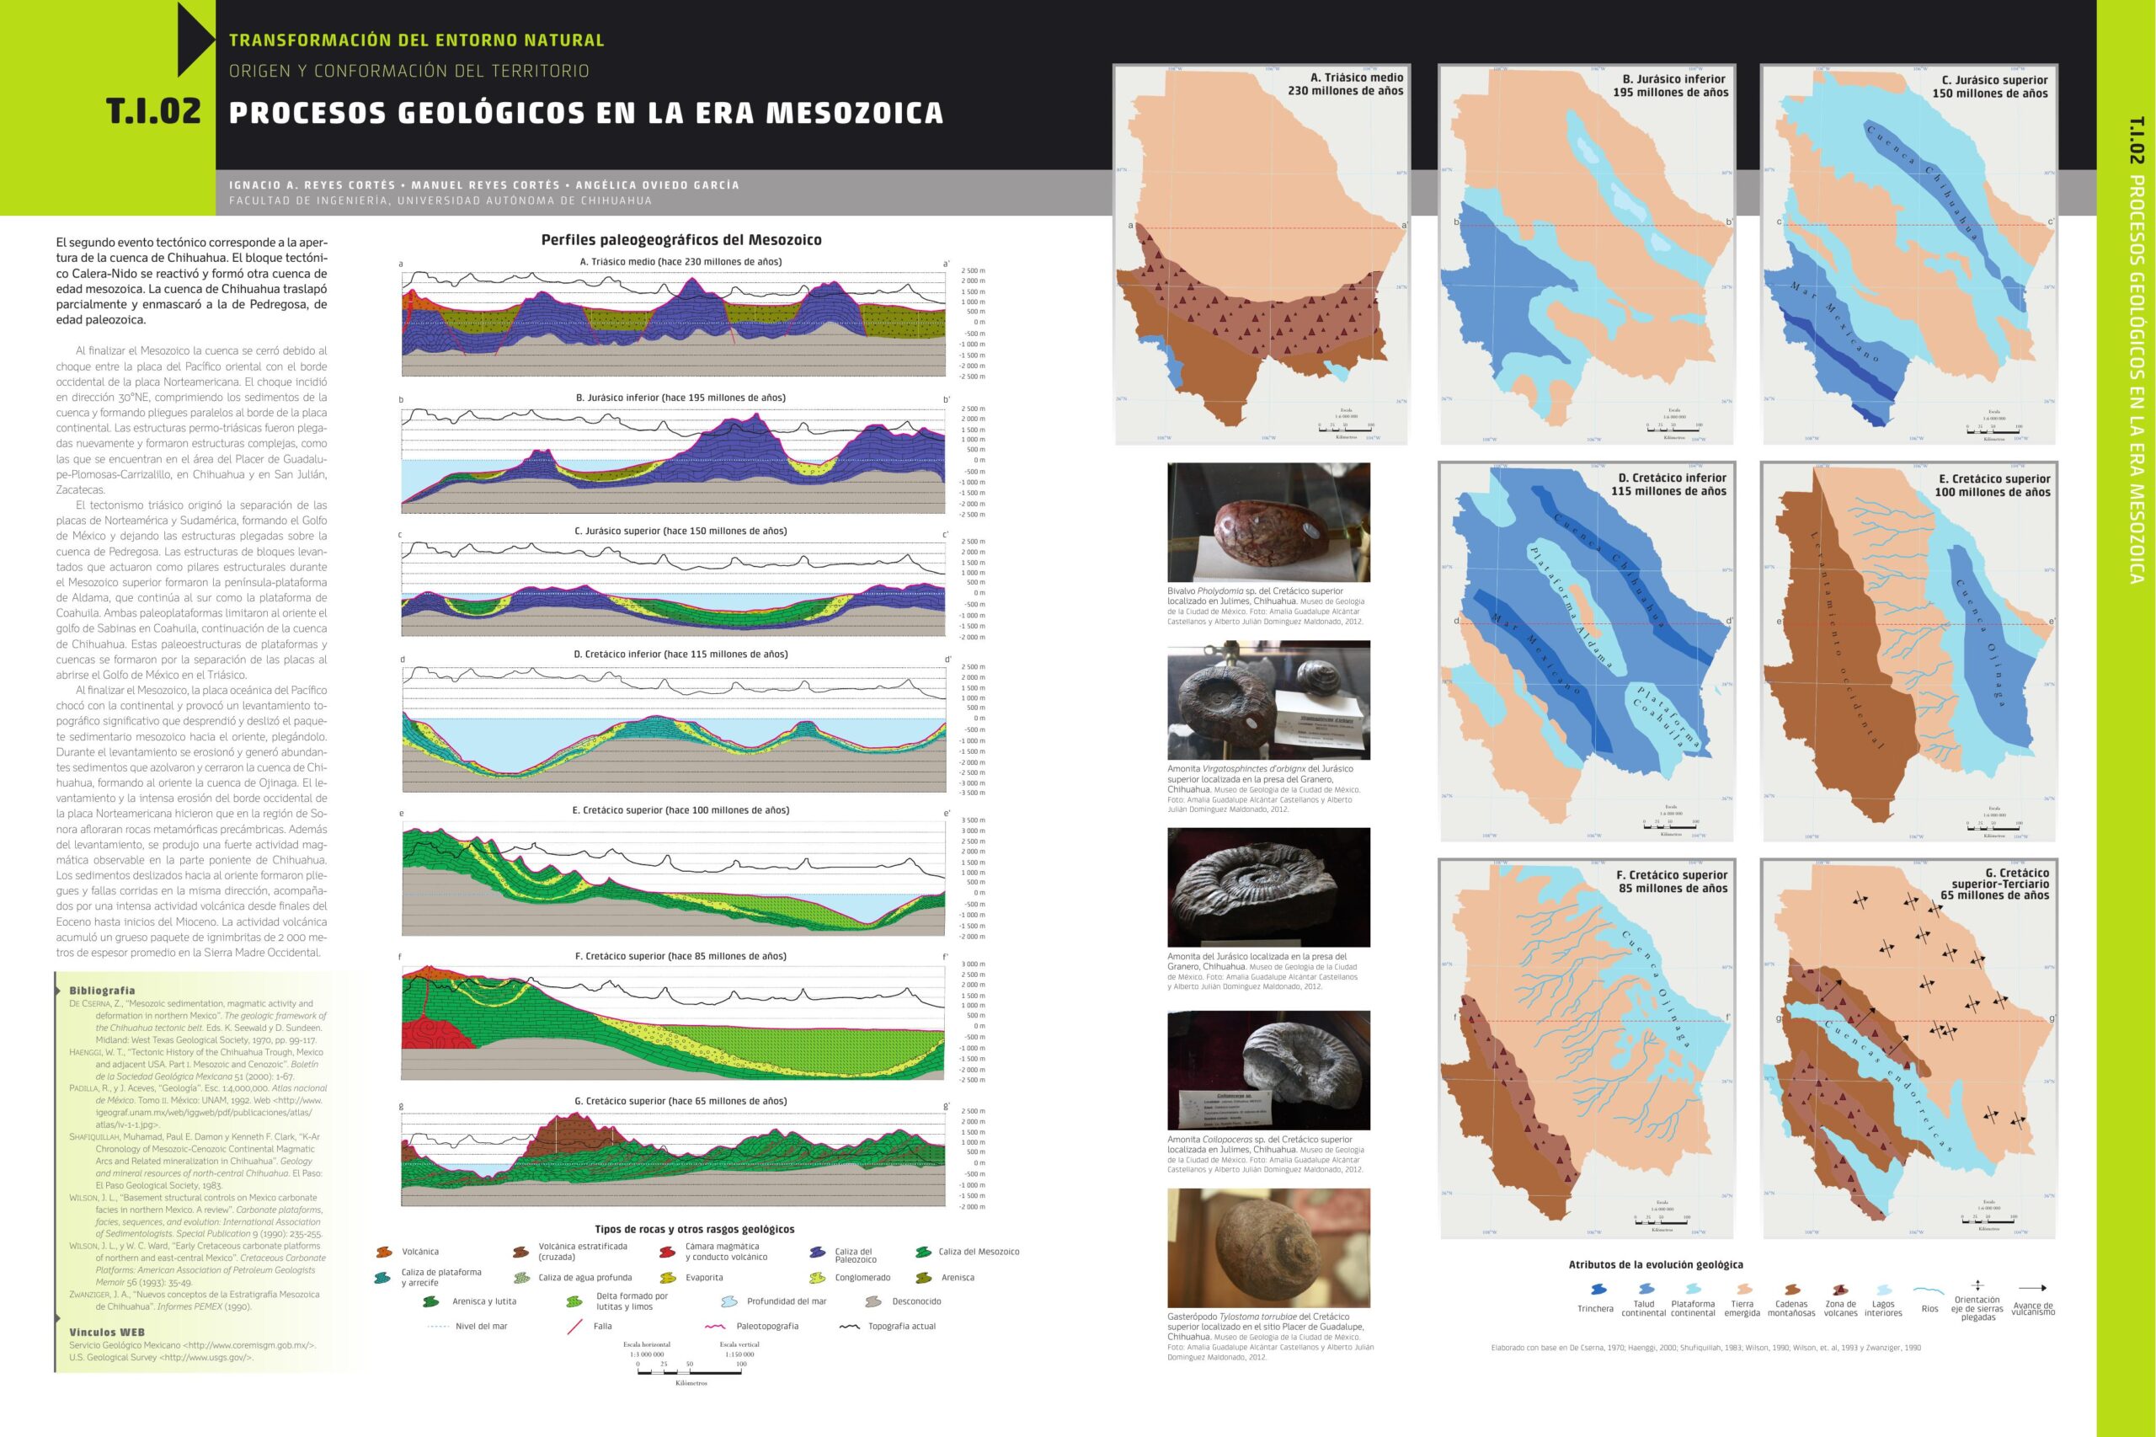
Task: Open map C. Jurásico superior 150 millones
Action: pyautogui.click(x=1908, y=254)
